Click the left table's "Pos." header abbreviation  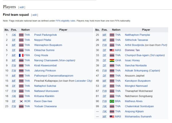click(14, 29)
